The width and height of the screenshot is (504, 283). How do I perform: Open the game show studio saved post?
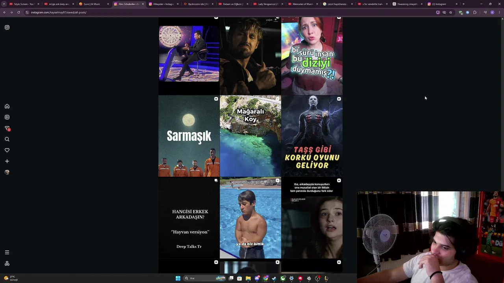coord(189,55)
